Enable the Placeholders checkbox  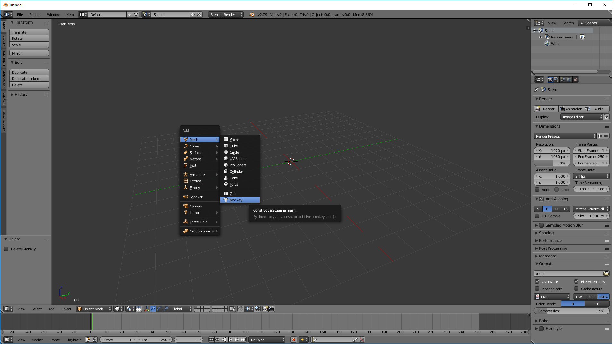537,289
